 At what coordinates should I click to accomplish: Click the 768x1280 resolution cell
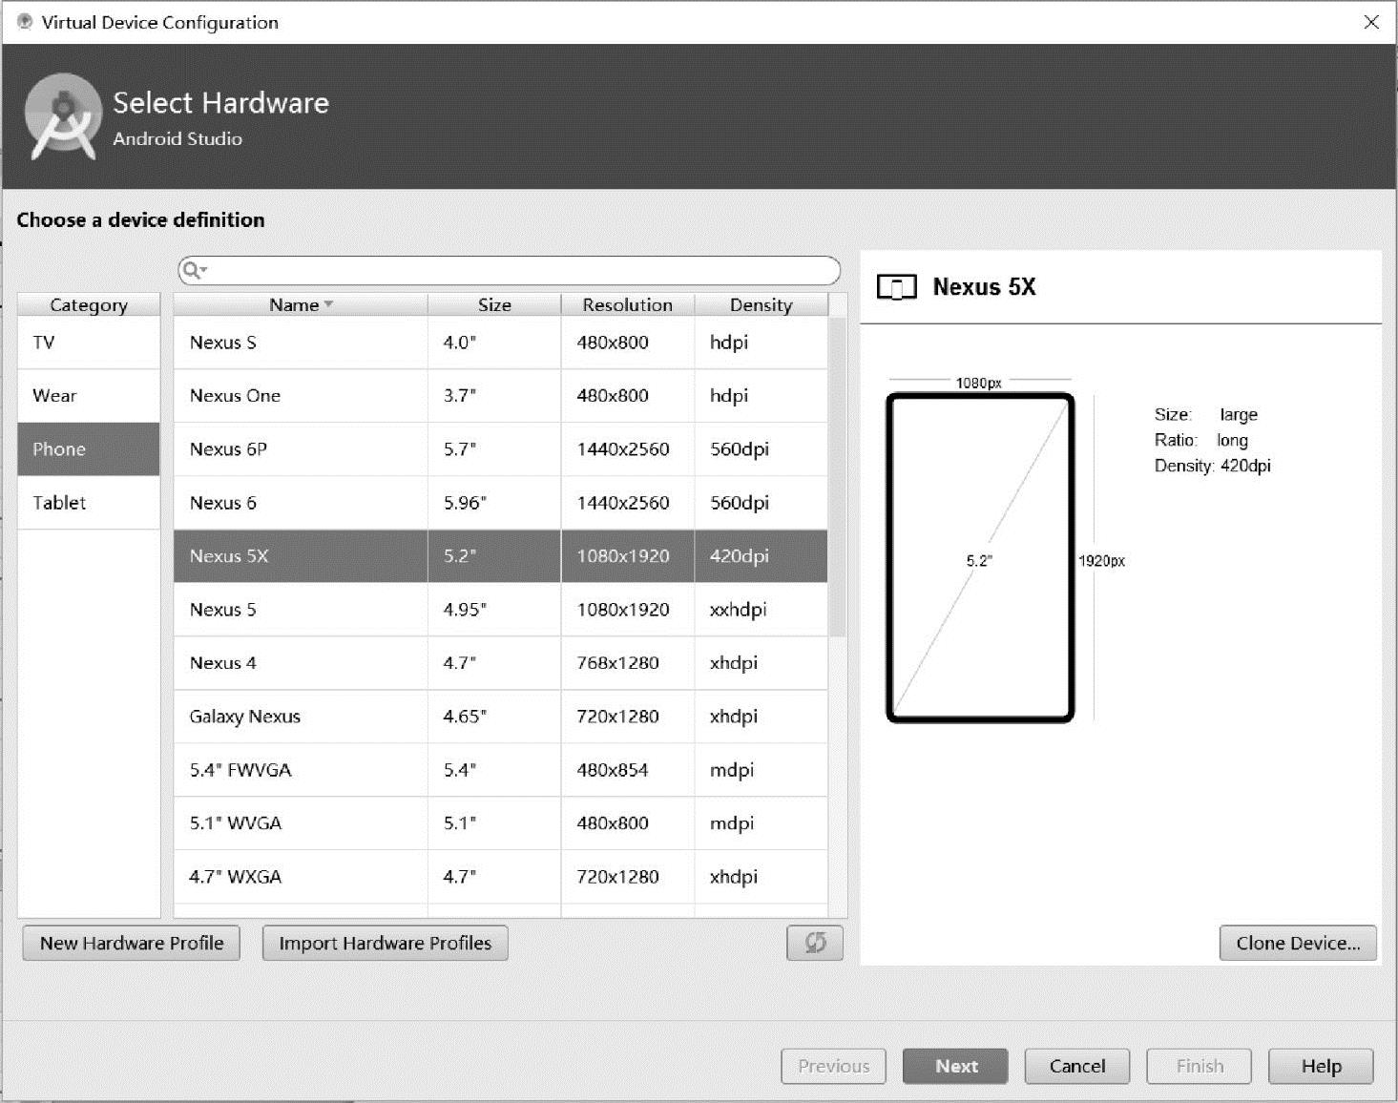coord(628,663)
